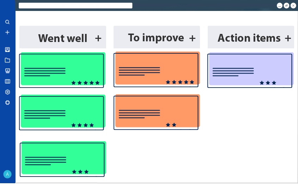Click the user avatar labeled A

pos(7,174)
